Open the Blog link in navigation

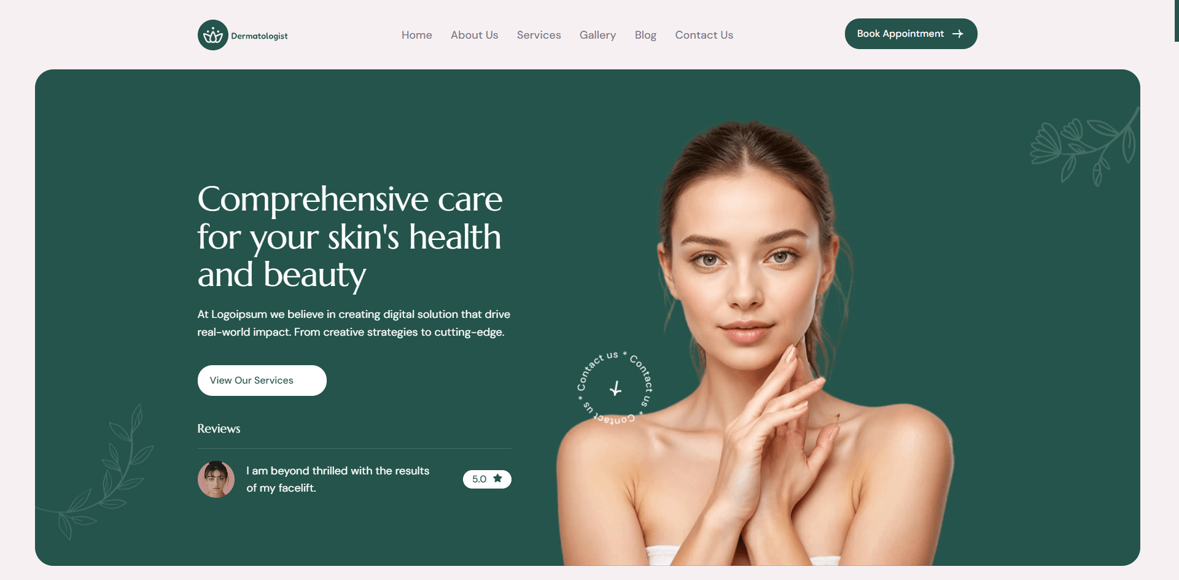click(x=645, y=35)
